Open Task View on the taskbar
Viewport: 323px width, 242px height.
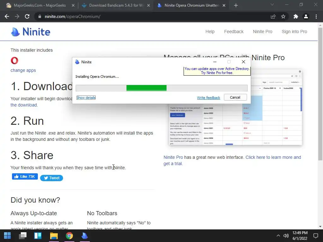click(23, 236)
